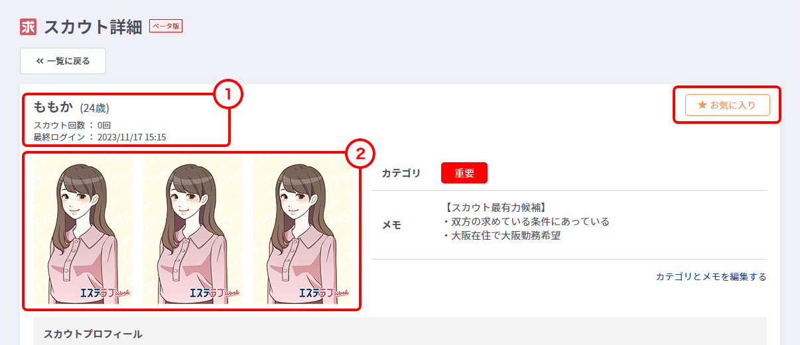The height and width of the screenshot is (345, 800).
Task: Click the スカウトプロフィール section header
Action: pos(93,334)
